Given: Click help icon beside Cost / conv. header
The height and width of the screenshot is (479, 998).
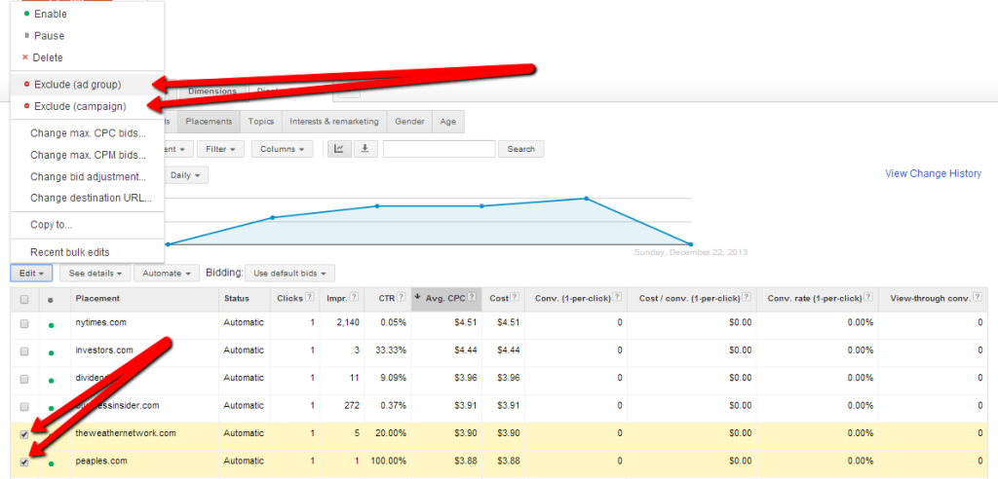Looking at the screenshot, I should 747,298.
